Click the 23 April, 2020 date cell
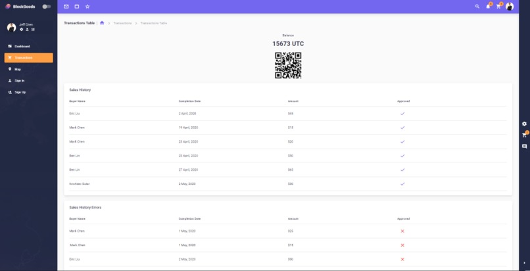 click(188, 141)
